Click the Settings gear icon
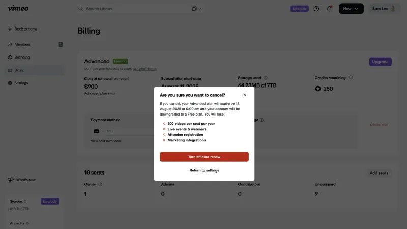 10,83
